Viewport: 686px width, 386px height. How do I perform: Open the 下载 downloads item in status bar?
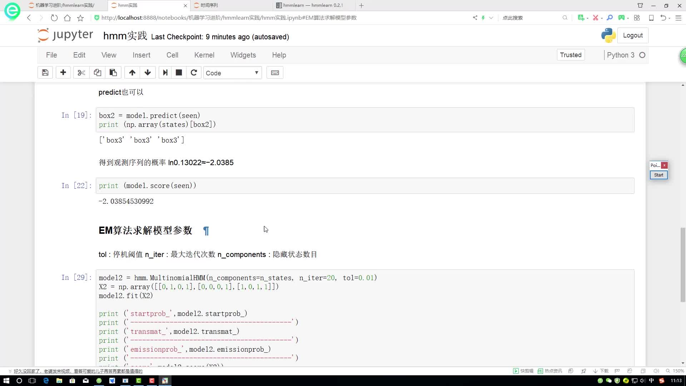point(601,371)
